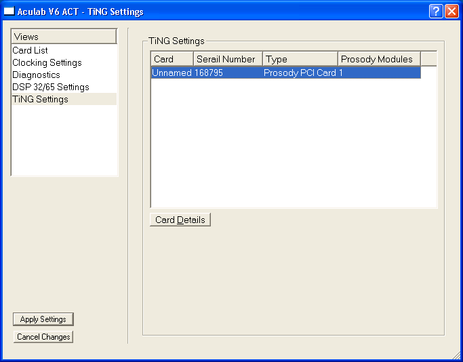Click the Prosody PCI Card type cell
Screen dimensions: 463x362
(300, 73)
